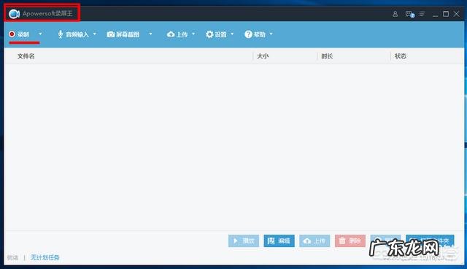Sort by the 时长 column header
Image resolution: width=467 pixels, height=269 pixels.
[327, 56]
